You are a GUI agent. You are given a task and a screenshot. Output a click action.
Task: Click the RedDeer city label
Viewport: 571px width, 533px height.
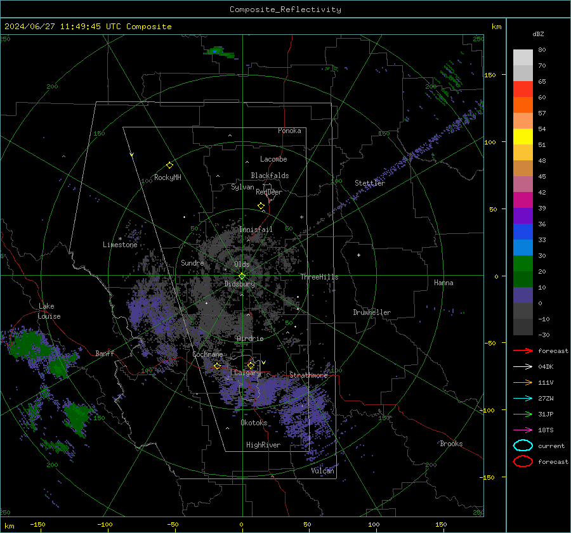coord(269,192)
